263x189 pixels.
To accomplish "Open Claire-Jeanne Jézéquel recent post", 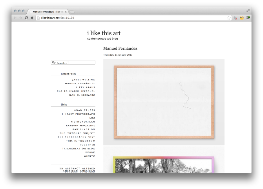I will tap(76, 91).
